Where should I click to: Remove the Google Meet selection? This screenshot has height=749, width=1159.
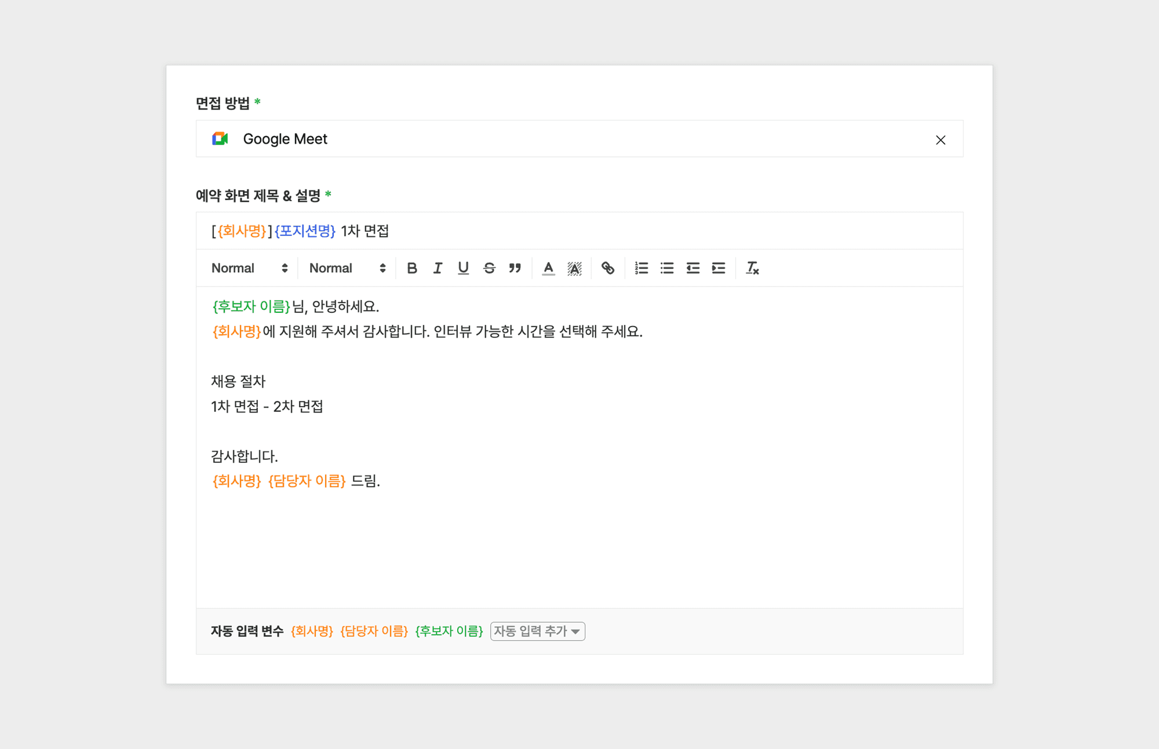click(x=940, y=140)
